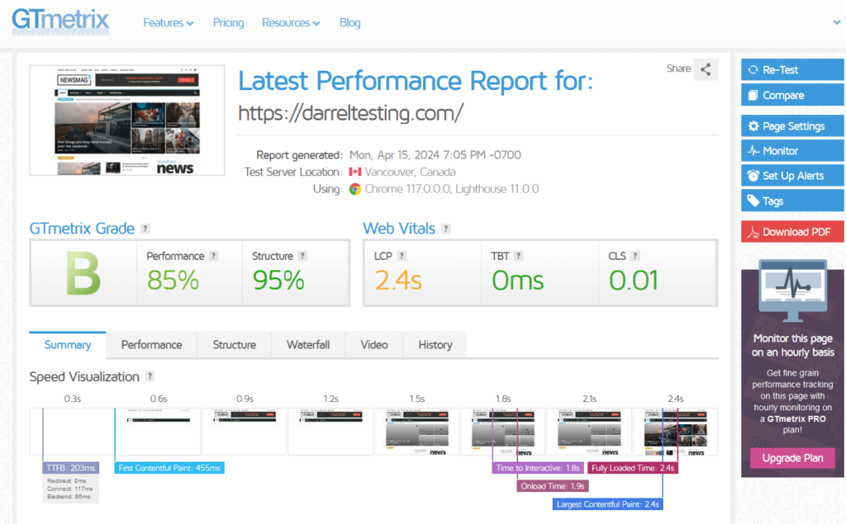Screen dimensions: 846x524
Task: Click the 2.1s filmstrip frame
Action: coord(588,432)
